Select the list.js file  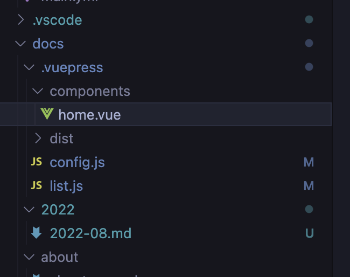tap(66, 186)
